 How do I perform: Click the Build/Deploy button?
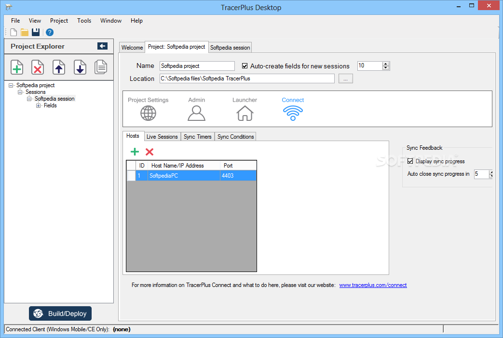60,313
